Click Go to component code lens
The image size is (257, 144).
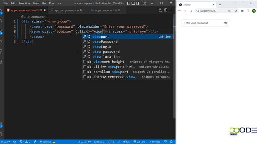click(34, 16)
